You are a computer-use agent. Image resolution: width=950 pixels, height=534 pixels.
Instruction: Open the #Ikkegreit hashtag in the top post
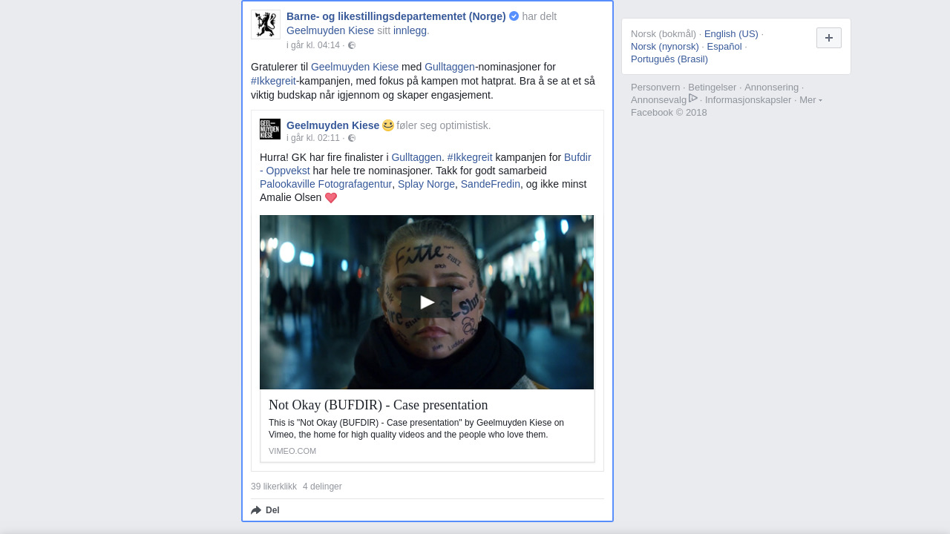[x=273, y=81]
